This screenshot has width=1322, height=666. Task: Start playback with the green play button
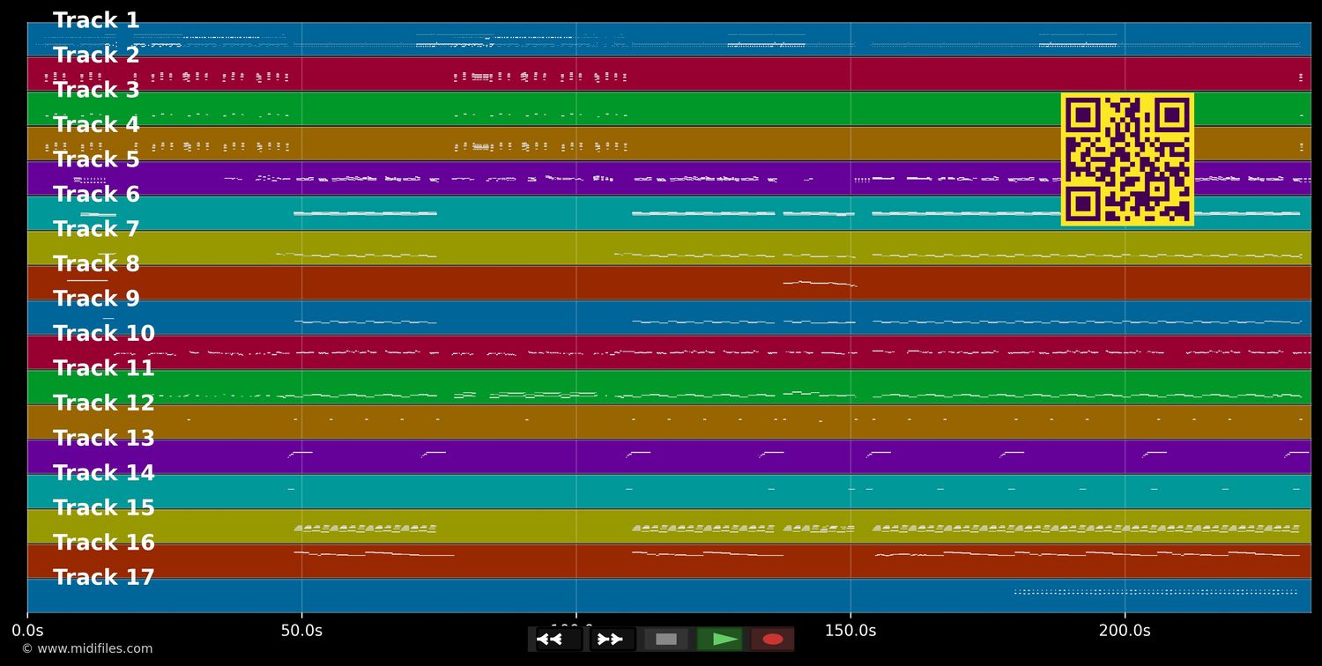(720, 640)
